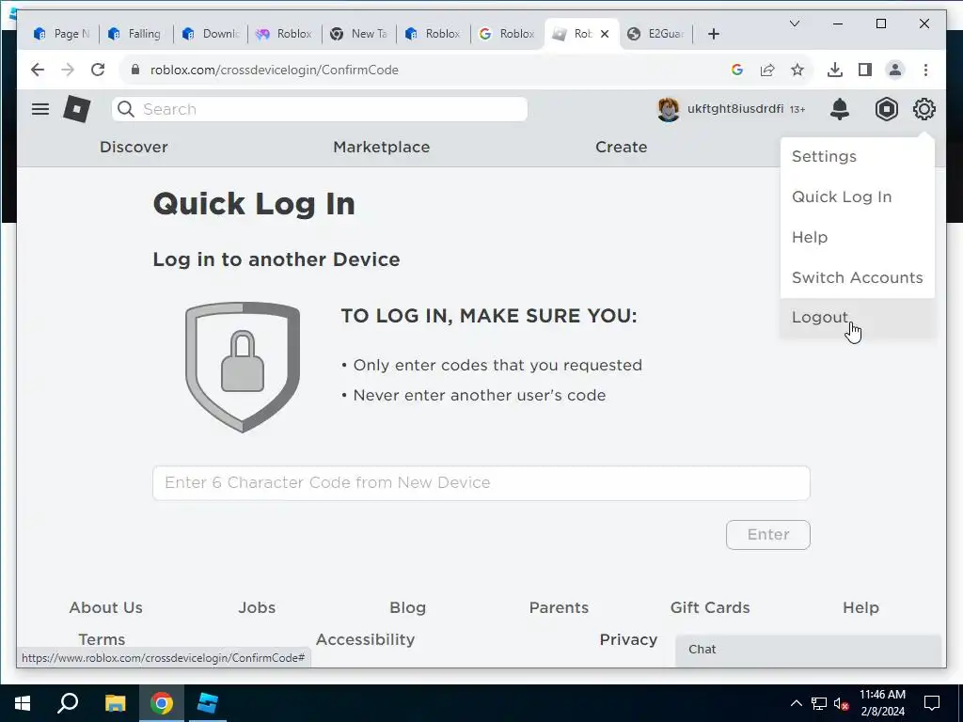
Task: Open the Marketplace page
Action: pyautogui.click(x=382, y=147)
